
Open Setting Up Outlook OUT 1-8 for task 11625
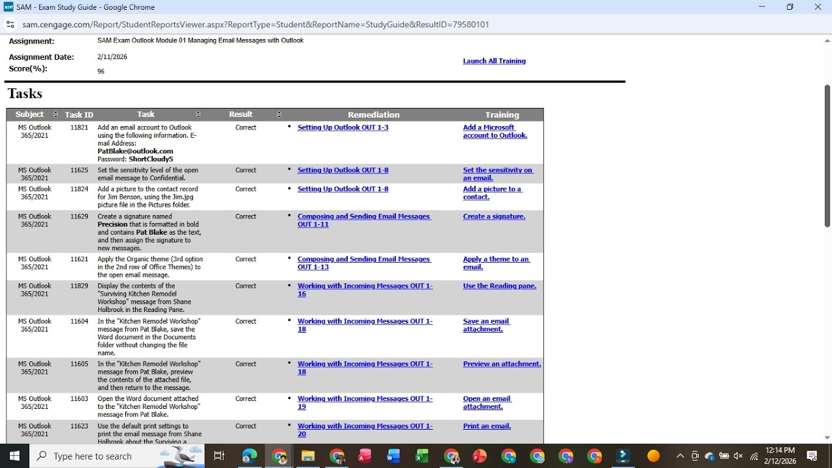pyautogui.click(x=343, y=170)
